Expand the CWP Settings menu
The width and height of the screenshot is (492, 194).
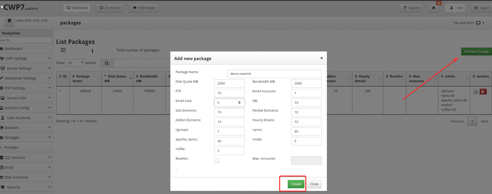point(26,59)
